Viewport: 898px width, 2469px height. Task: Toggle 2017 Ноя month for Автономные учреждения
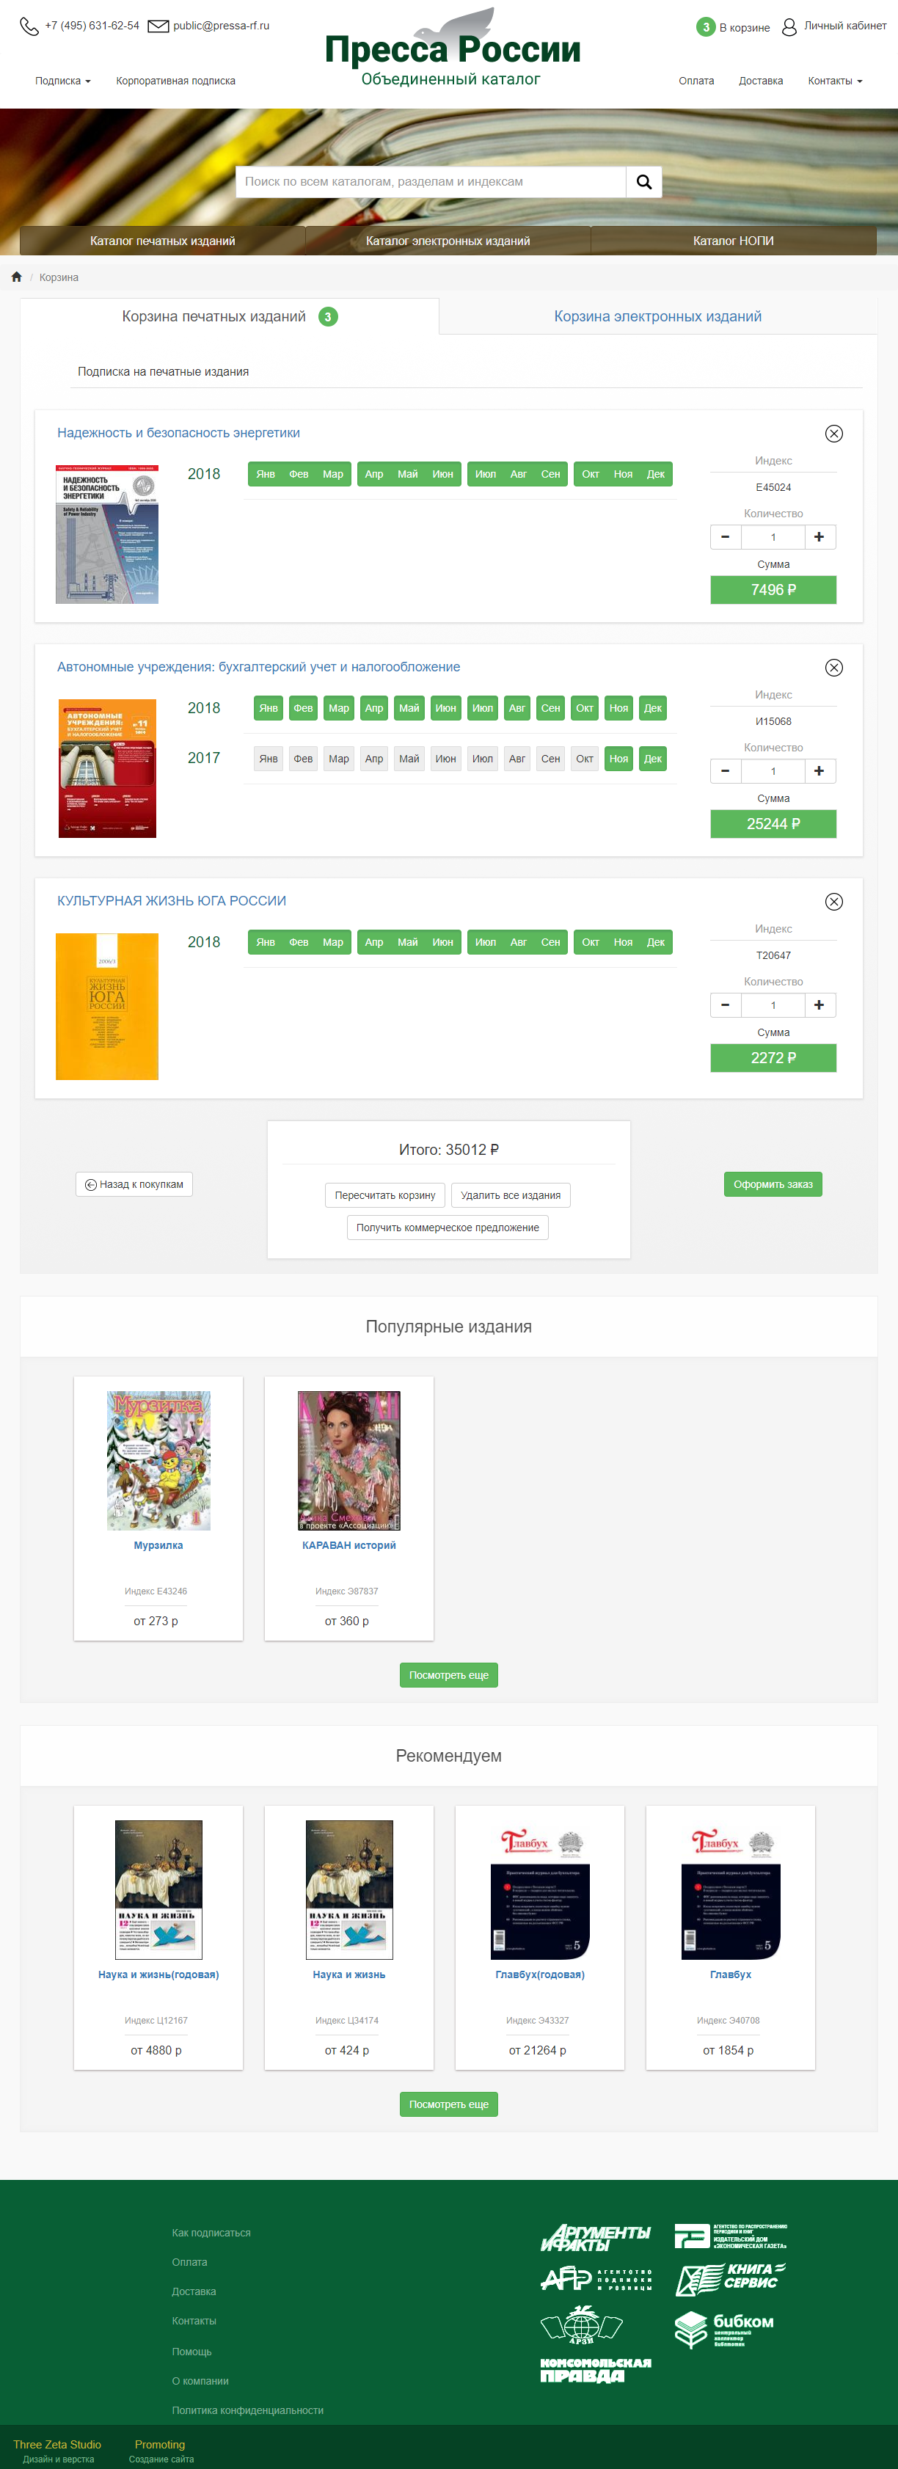pos(619,759)
